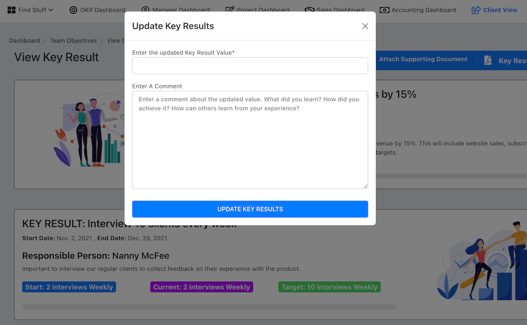Open the Team Objectives breadcrumb

[x=73, y=40]
